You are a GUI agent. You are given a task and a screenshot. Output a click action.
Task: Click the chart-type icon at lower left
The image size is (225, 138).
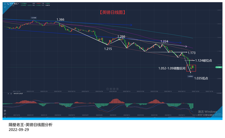5,111
